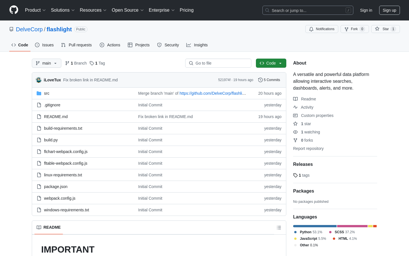Viewport: 409px width, 256px height.
Task: Click the Search or jump to field
Action: click(308, 10)
